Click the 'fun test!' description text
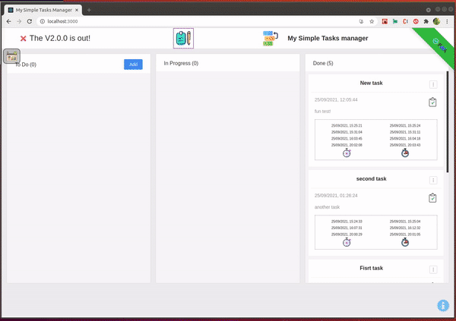Image resolution: width=456 pixels, height=321 pixels. (322, 112)
